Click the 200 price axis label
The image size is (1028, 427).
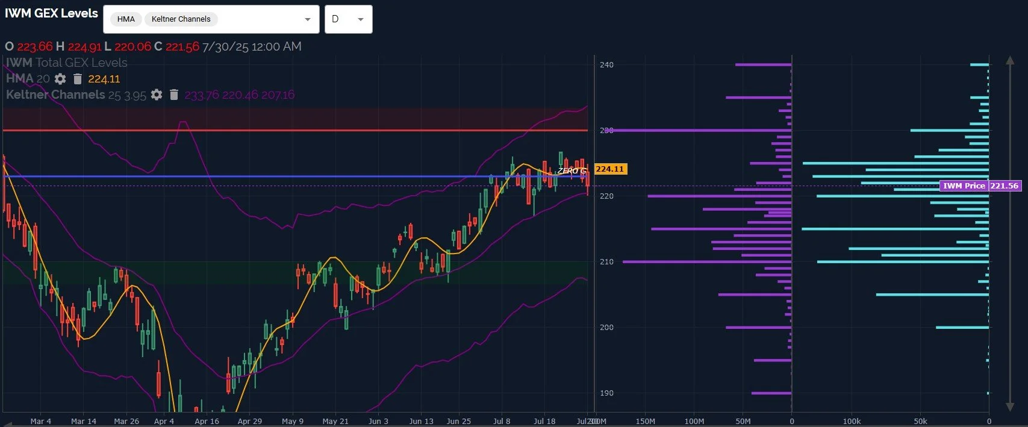606,328
